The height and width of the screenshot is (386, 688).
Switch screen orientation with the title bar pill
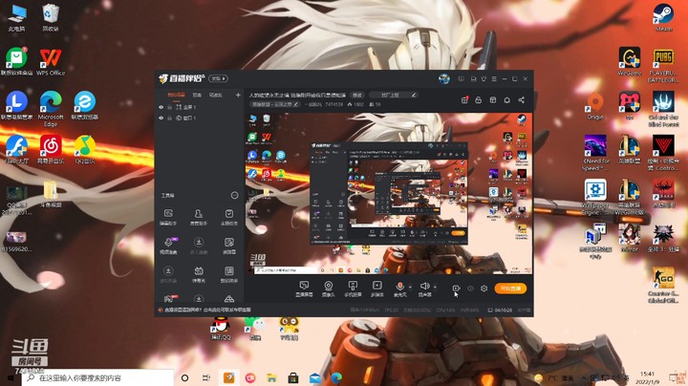tap(218, 78)
